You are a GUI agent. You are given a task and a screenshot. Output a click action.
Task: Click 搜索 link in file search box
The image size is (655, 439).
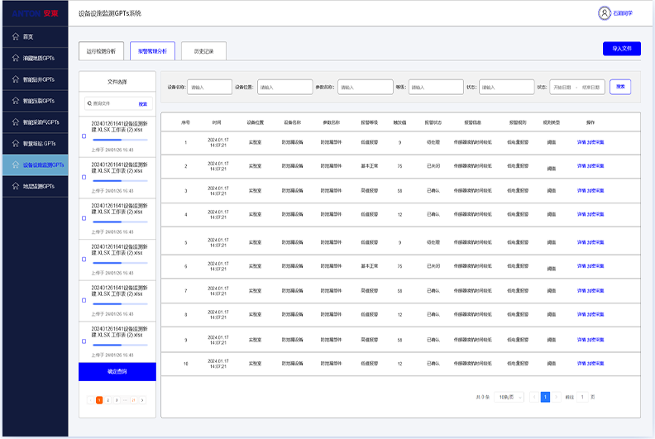143,103
